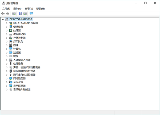Screen dimensions: 160x115
Task: Expand the 存储控制器 node arrow
Action: (7, 38)
